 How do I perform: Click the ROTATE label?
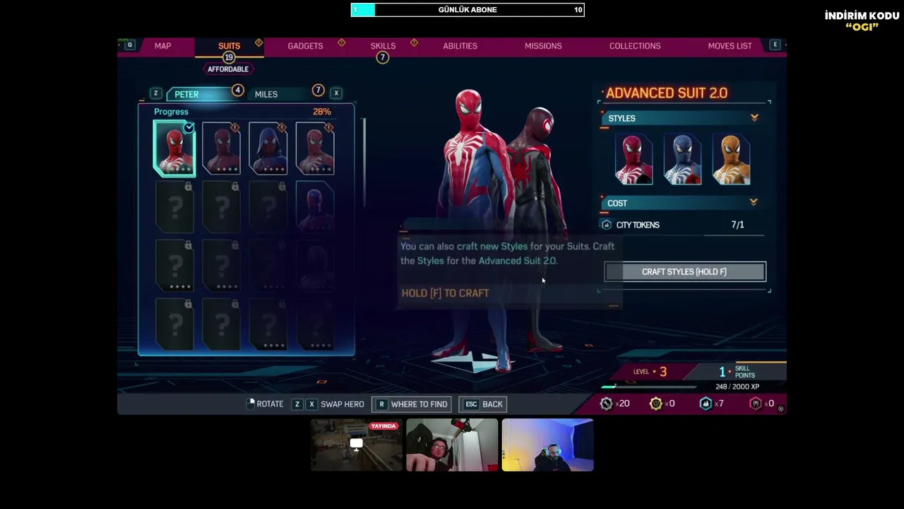(270, 404)
